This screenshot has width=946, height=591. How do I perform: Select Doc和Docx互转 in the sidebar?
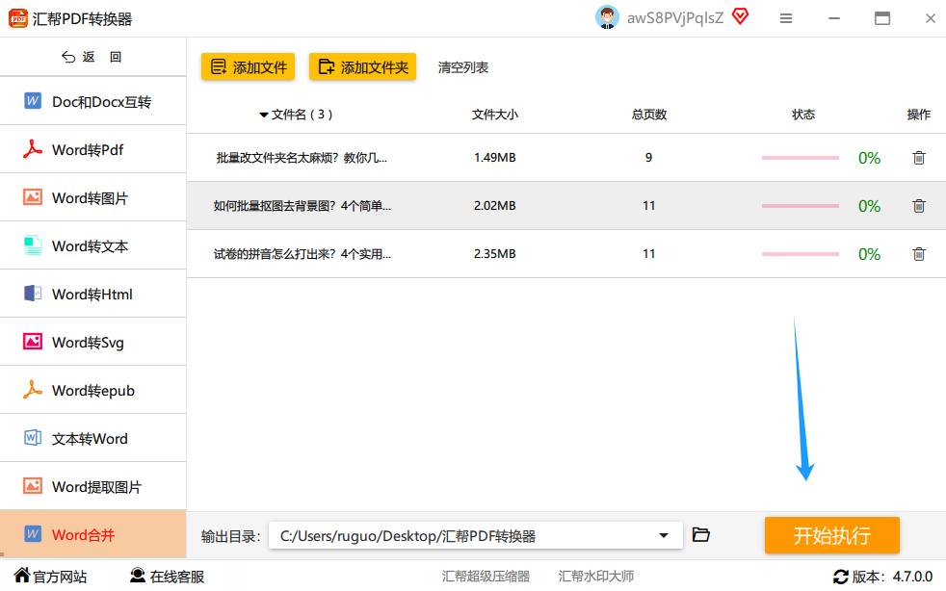point(92,101)
